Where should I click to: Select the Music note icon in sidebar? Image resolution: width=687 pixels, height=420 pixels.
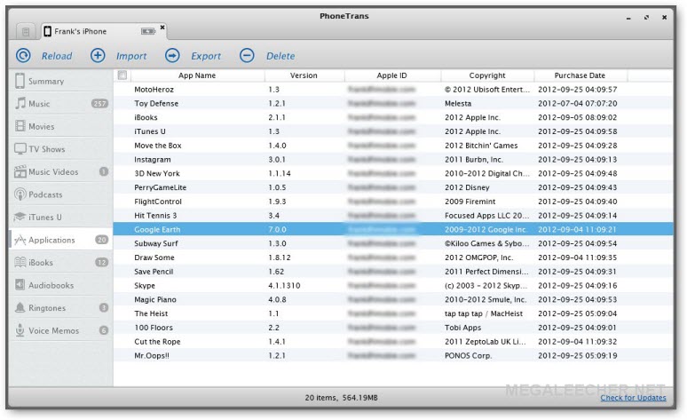point(20,104)
